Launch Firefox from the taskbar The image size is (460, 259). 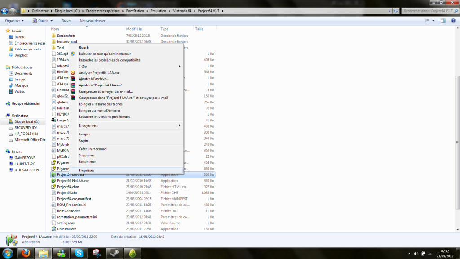click(x=26, y=253)
